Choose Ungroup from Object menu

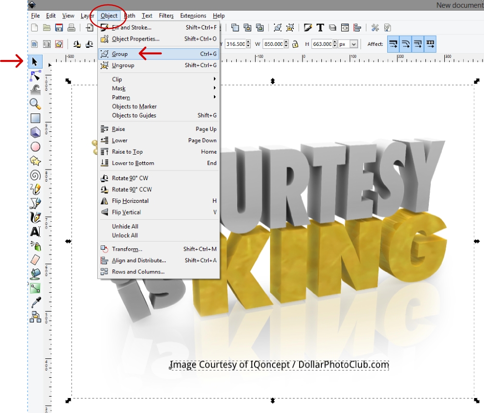(159, 65)
